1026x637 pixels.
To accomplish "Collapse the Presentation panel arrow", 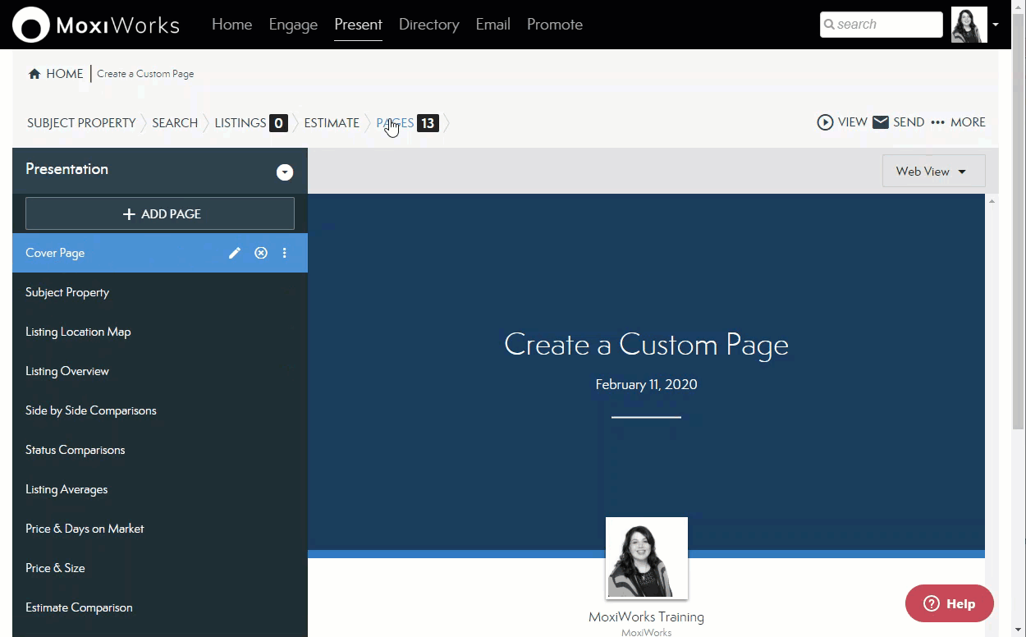I will (285, 172).
